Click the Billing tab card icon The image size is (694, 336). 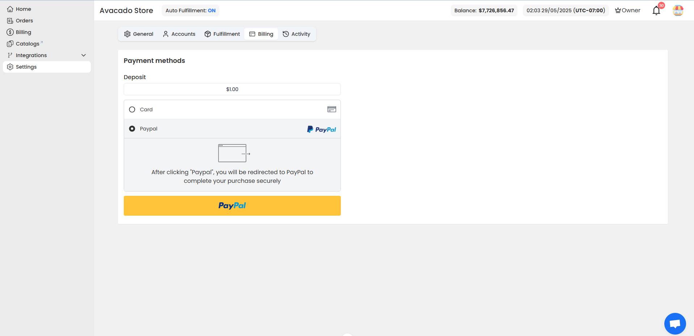tap(252, 34)
